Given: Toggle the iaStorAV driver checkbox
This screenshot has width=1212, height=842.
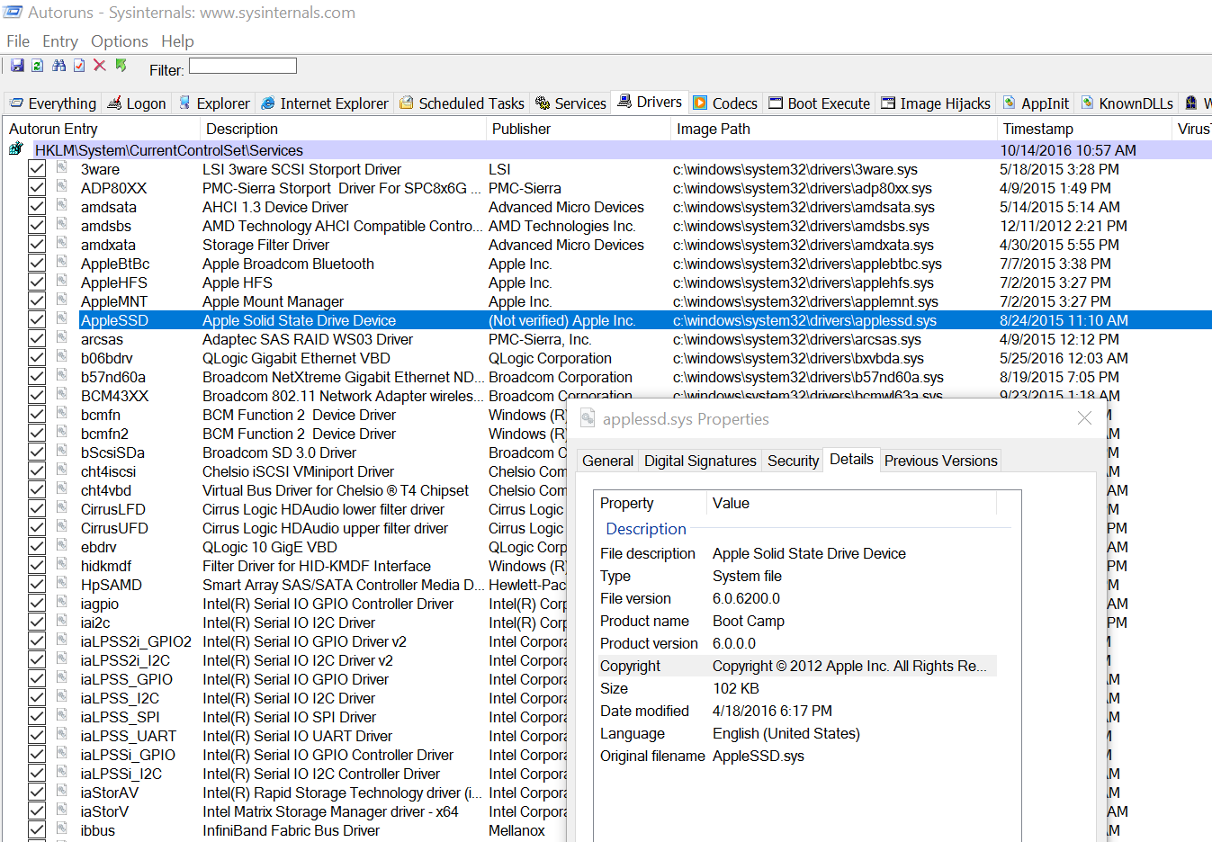Looking at the screenshot, I should (x=37, y=793).
